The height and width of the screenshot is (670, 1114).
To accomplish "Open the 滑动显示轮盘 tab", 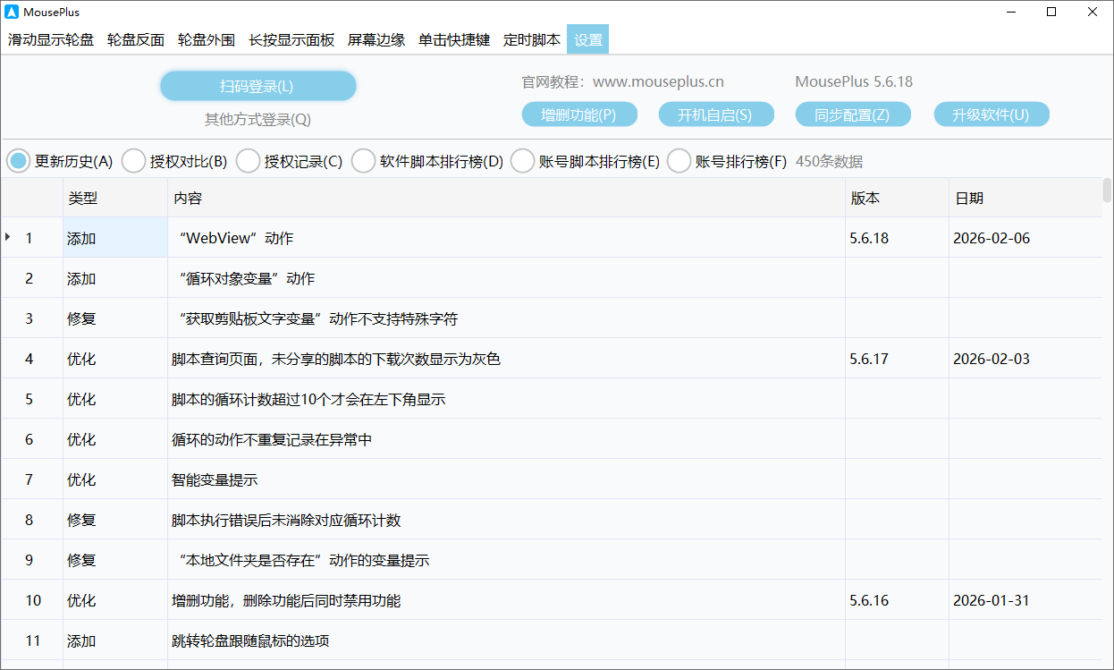I will (51, 39).
